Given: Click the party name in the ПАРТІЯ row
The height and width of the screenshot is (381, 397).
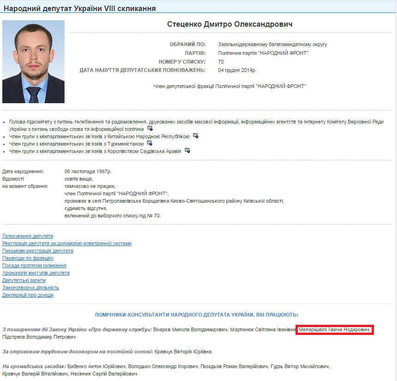Looking at the screenshot, I should (x=263, y=53).
